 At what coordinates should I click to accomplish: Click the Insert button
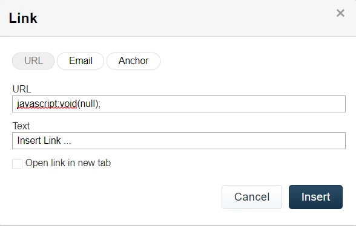click(315, 197)
